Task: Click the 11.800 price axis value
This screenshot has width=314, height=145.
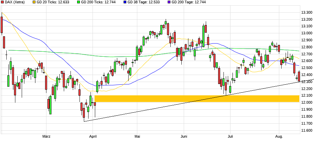Action: (x=307, y=116)
